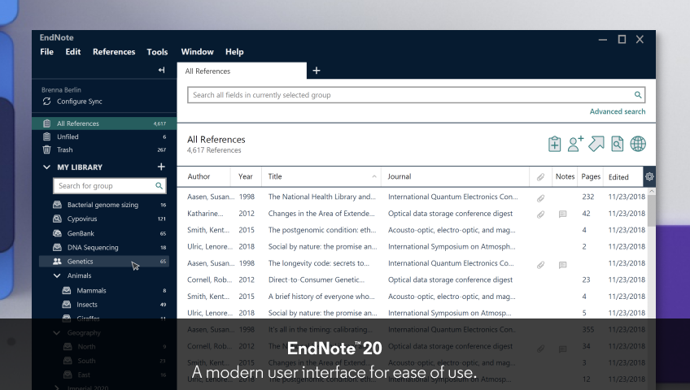Select 'A brief history of everyone who...' row
This screenshot has width=690, height=390.
pos(413,297)
